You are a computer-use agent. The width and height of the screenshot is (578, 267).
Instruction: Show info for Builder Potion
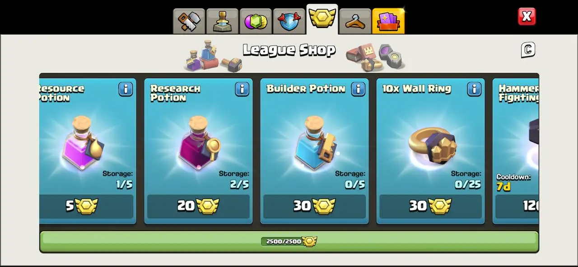[358, 89]
